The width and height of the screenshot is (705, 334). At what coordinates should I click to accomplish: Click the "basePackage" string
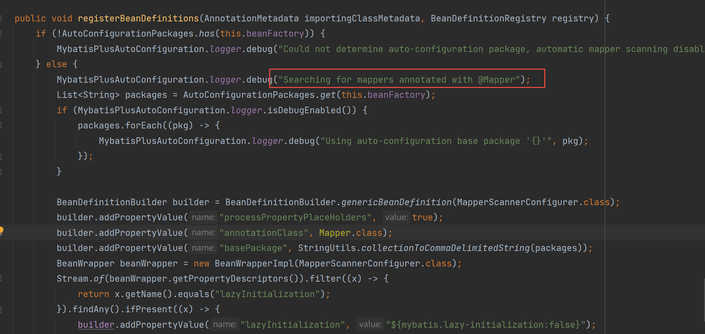pyautogui.click(x=253, y=248)
